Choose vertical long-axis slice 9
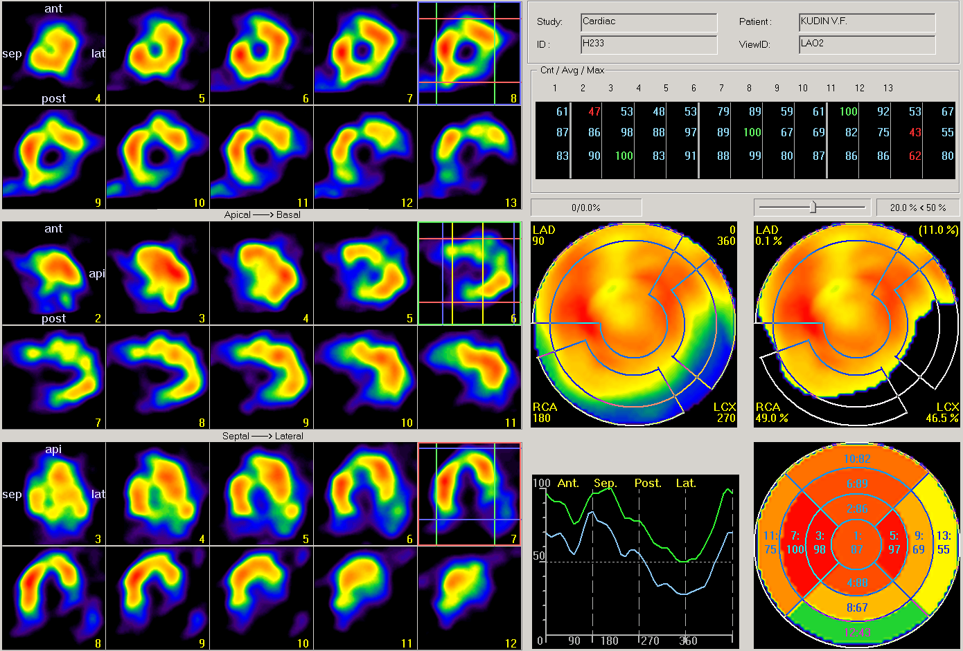Image resolution: width=963 pixels, height=651 pixels. [x=261, y=377]
